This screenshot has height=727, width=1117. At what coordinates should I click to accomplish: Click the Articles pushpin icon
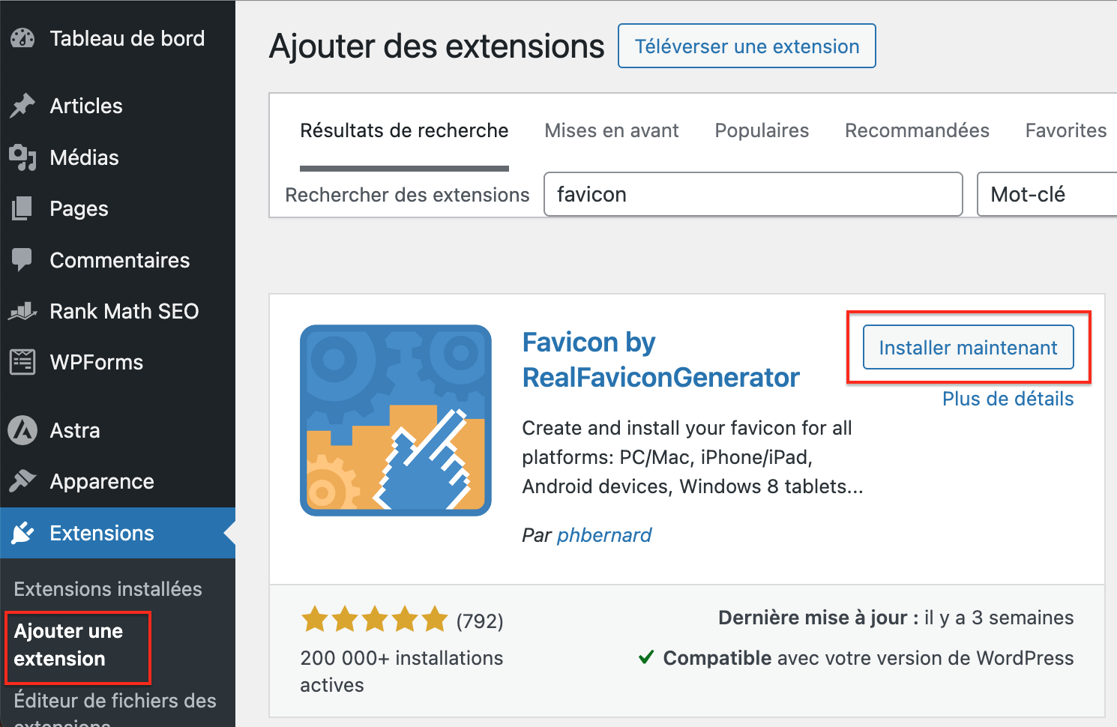click(22, 106)
